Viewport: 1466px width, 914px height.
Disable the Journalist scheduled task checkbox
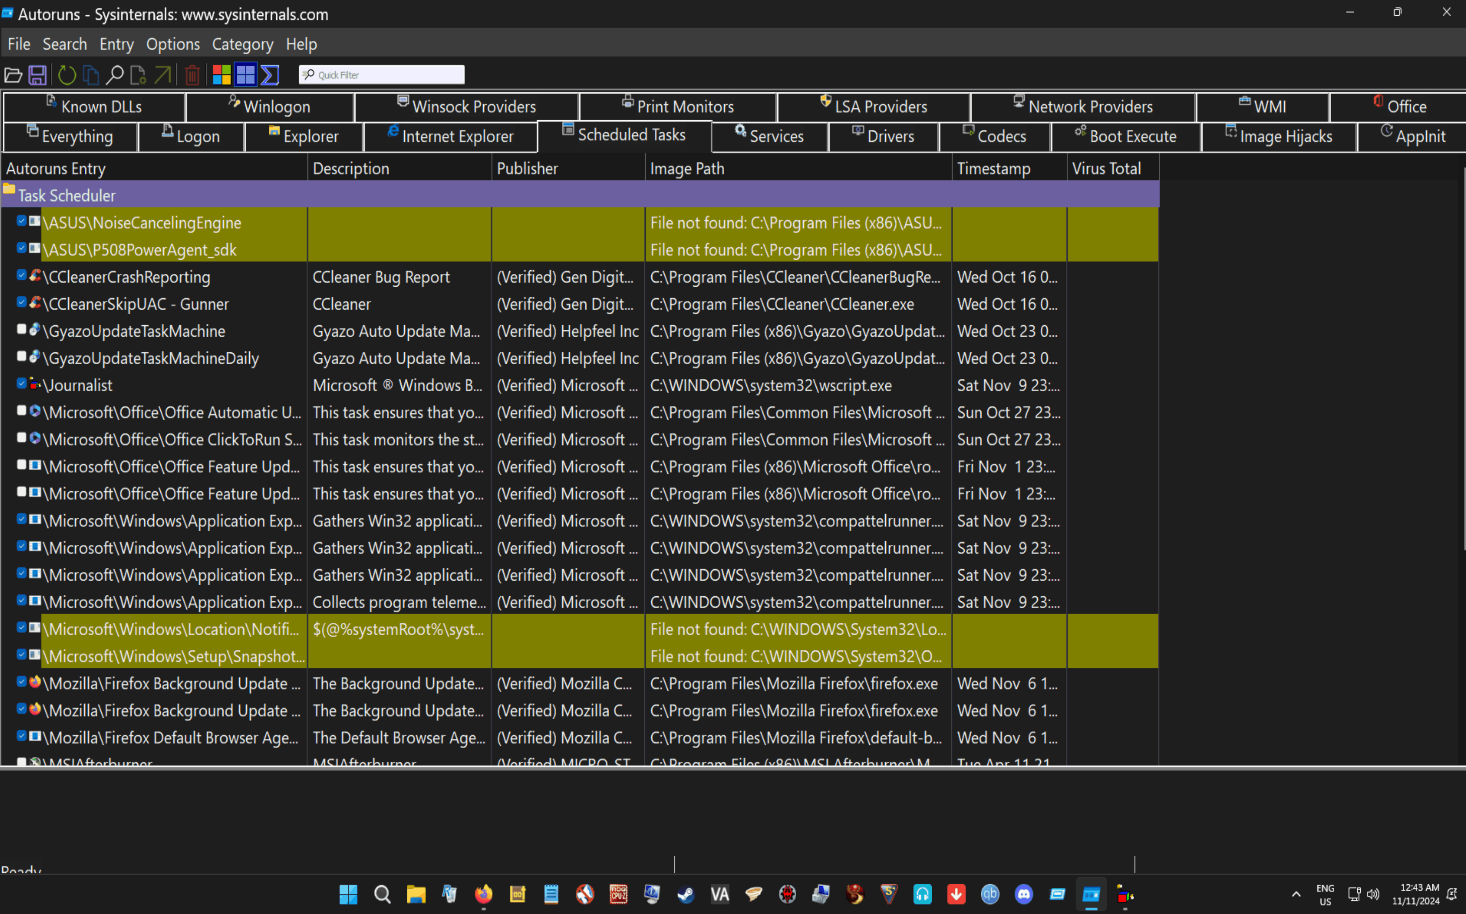[x=21, y=383]
